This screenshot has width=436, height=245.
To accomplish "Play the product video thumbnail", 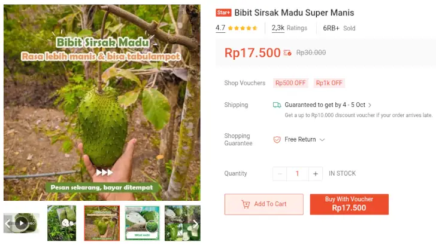I will pos(22,223).
